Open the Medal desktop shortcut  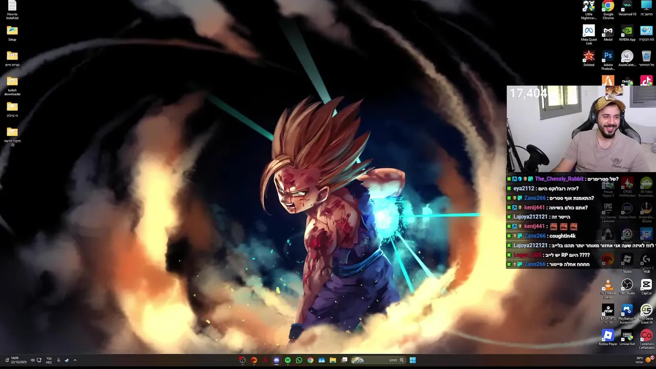(x=608, y=33)
